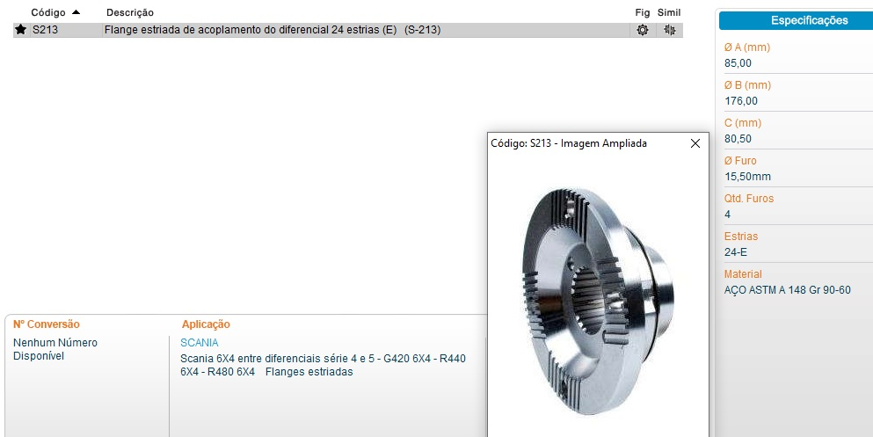Open the SCANIA application link
The image size is (873, 437).
(200, 342)
